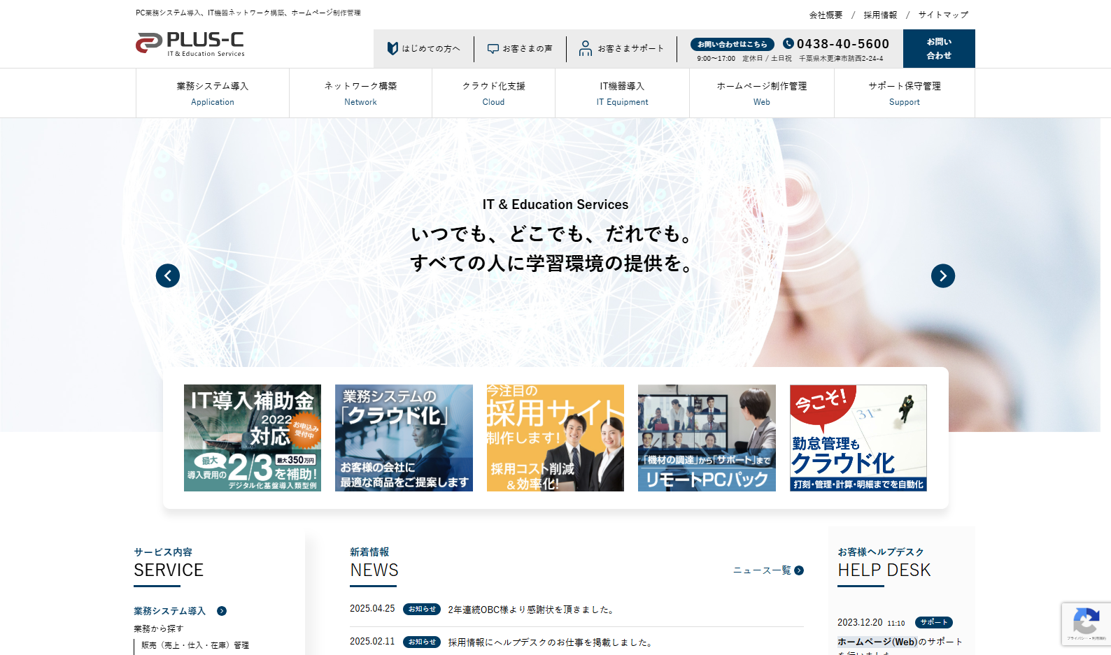
Task: Click the arrow icon next to 業務システム導入
Action: (x=222, y=611)
